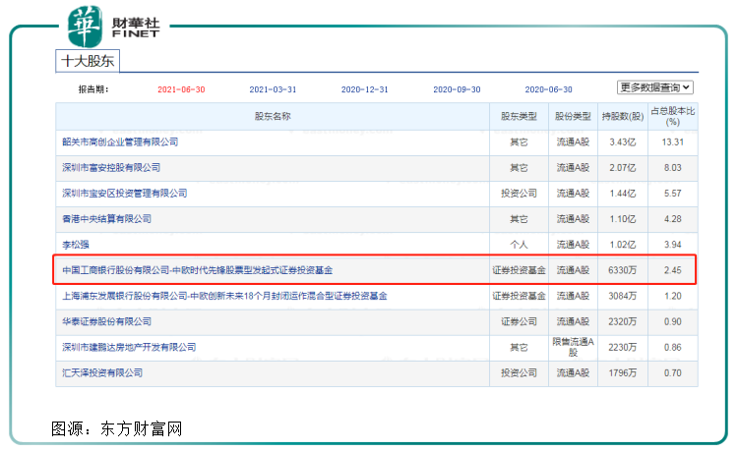Click the 1.20 percentage cell

[x=673, y=296]
